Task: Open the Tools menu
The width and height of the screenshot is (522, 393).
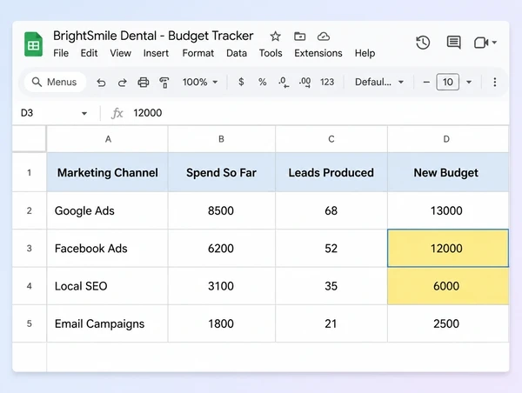Action: pos(271,53)
